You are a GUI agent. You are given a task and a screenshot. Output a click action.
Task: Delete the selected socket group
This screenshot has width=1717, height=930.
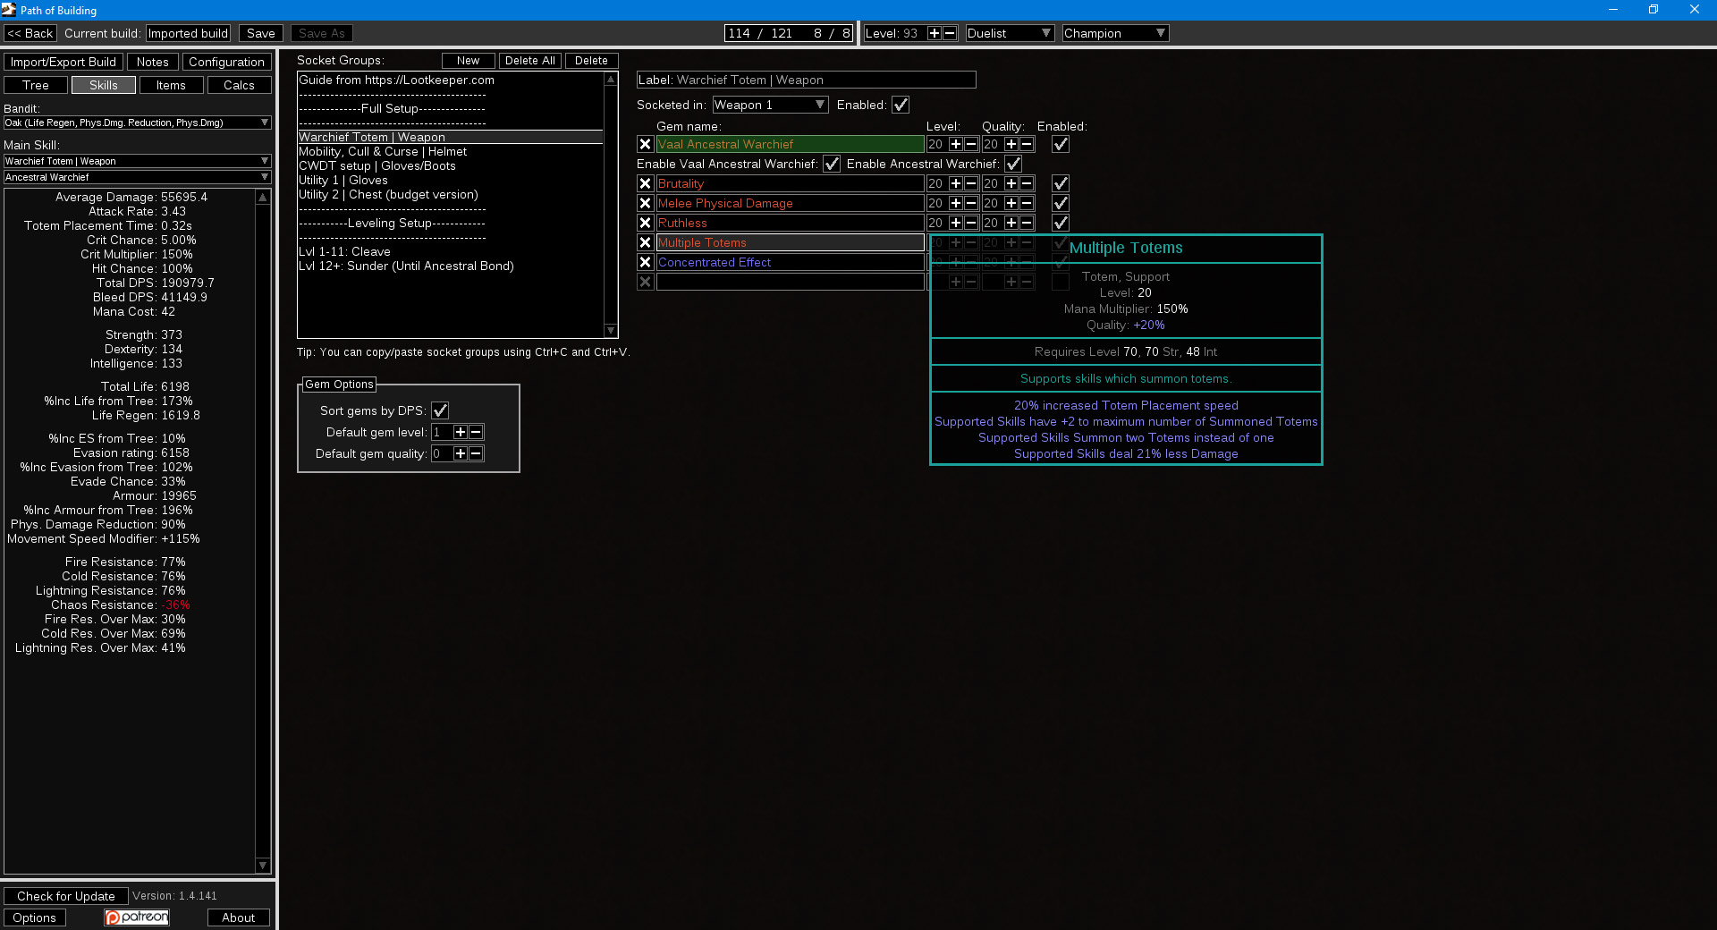(x=591, y=61)
